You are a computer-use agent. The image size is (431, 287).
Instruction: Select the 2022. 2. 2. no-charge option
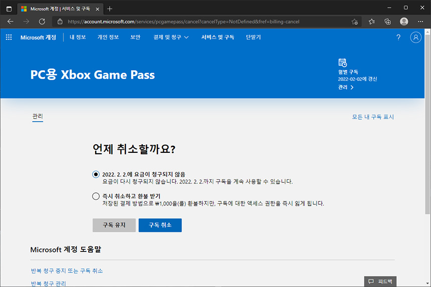point(96,174)
